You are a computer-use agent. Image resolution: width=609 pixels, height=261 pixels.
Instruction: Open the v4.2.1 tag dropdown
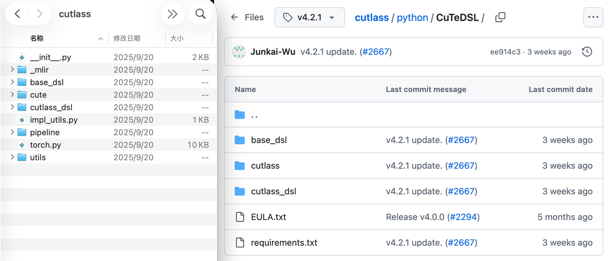pyautogui.click(x=310, y=17)
